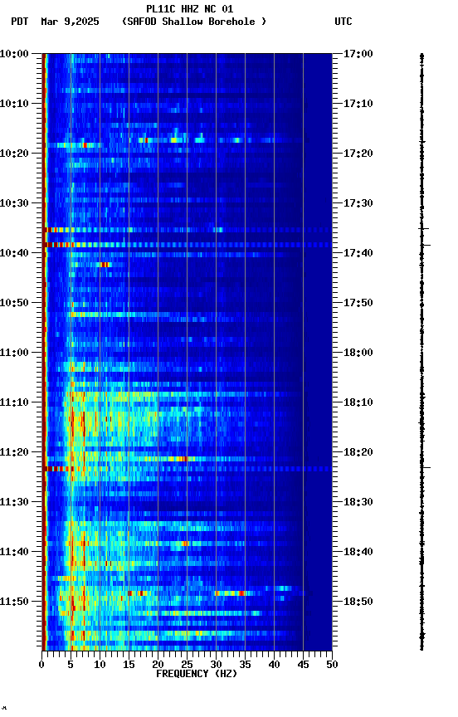Click the '15' frequency axis tick label
458x717 pixels.
tap(129, 665)
